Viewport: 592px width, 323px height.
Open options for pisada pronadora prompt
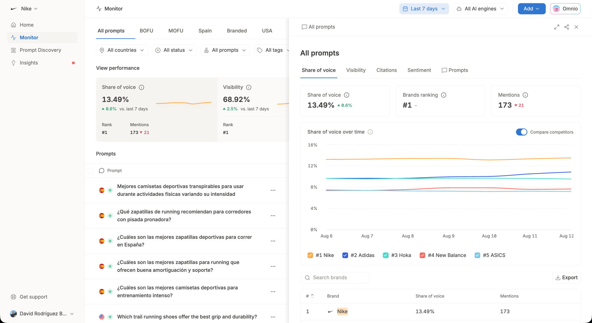[273, 216]
